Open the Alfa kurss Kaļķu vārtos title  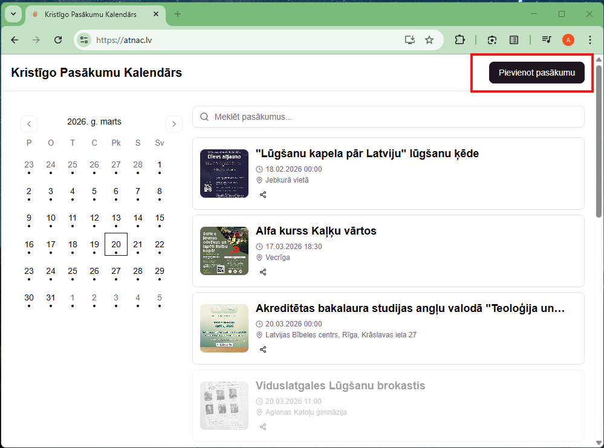click(x=316, y=231)
